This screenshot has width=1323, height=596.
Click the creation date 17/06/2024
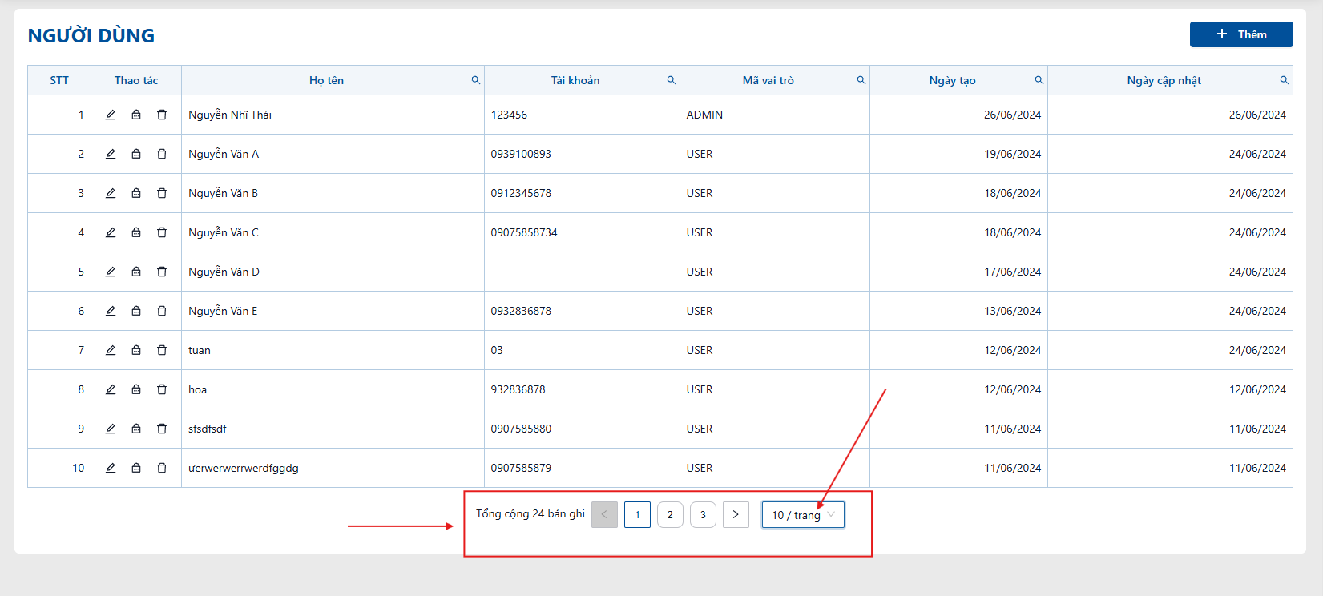1013,272
